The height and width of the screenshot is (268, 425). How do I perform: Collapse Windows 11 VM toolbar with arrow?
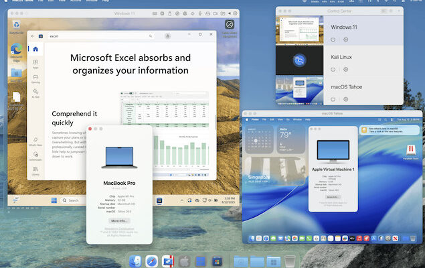coord(230,13)
